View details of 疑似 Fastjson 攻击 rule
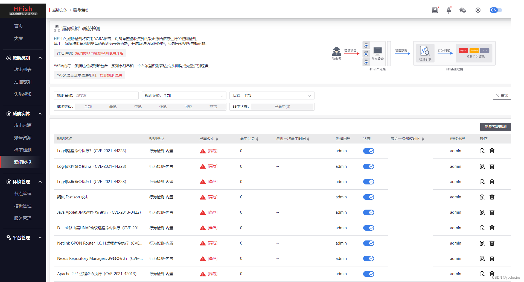This screenshot has height=282, width=524. click(482, 197)
